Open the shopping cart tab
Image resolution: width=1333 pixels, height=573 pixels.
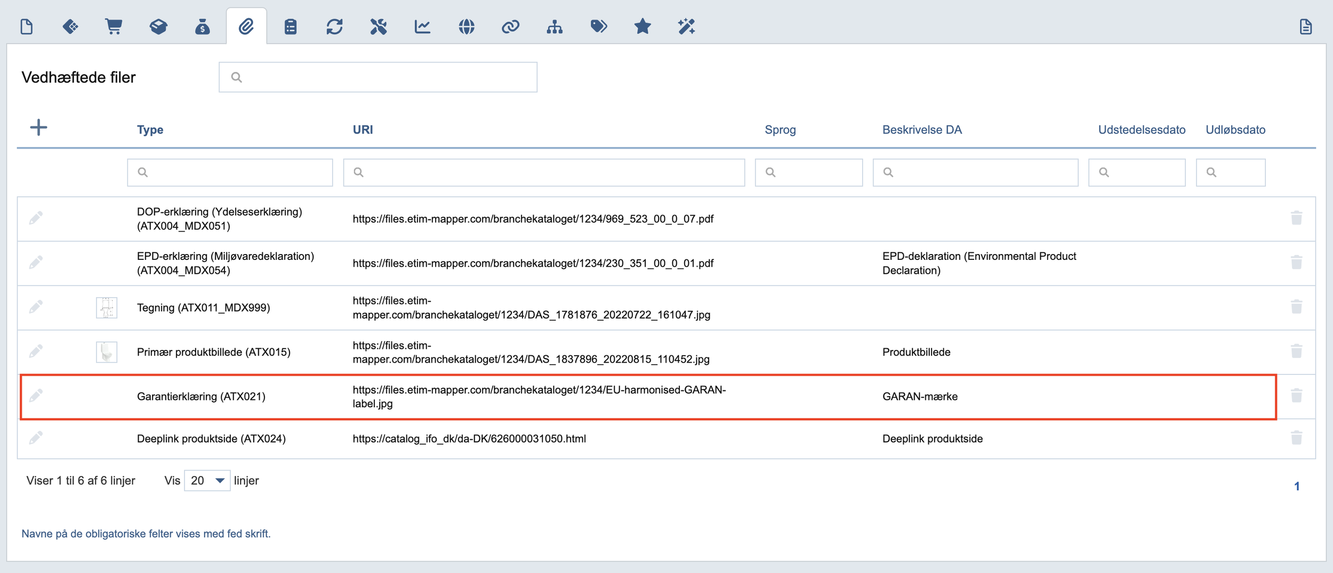(x=114, y=26)
